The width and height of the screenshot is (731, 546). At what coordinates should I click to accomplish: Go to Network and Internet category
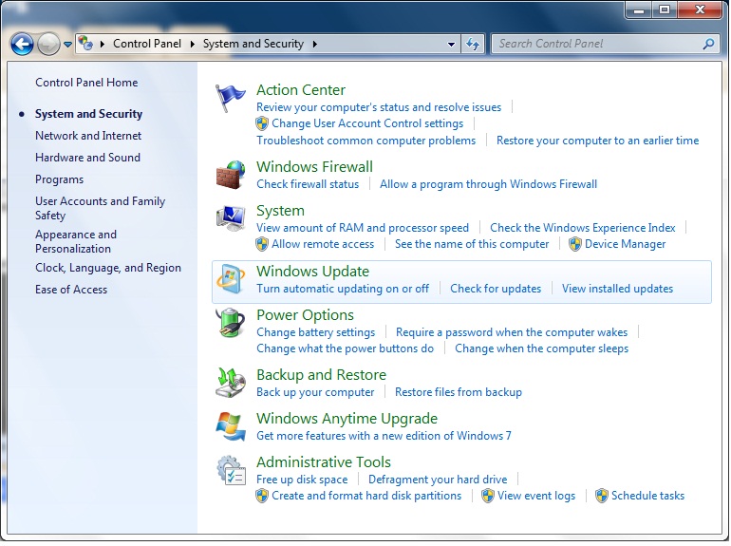[x=88, y=136]
